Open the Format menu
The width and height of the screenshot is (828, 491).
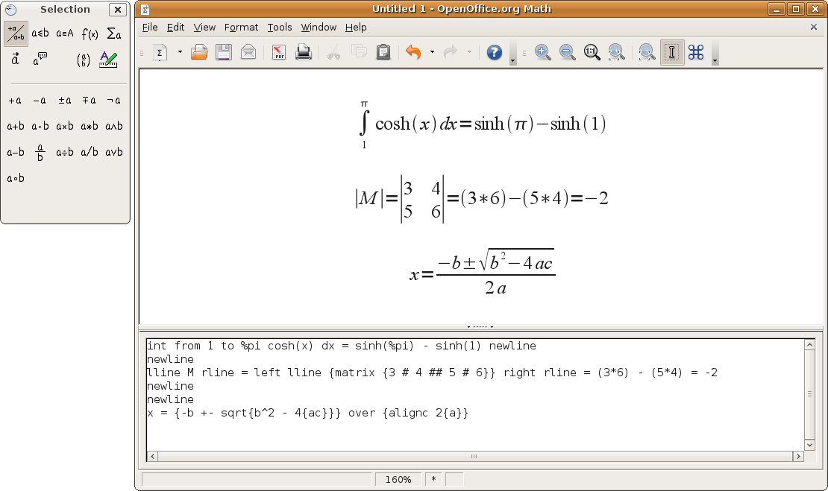tap(241, 27)
